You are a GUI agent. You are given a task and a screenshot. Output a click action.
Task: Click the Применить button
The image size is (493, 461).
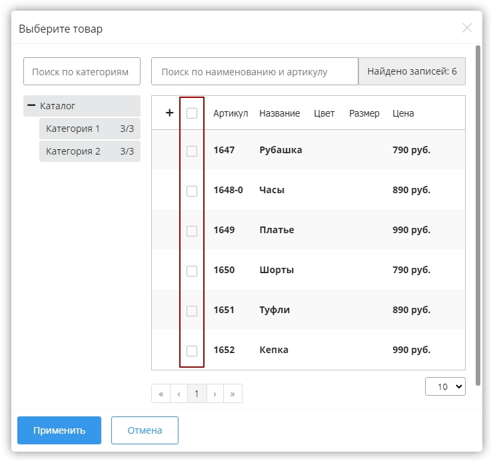coord(59,430)
